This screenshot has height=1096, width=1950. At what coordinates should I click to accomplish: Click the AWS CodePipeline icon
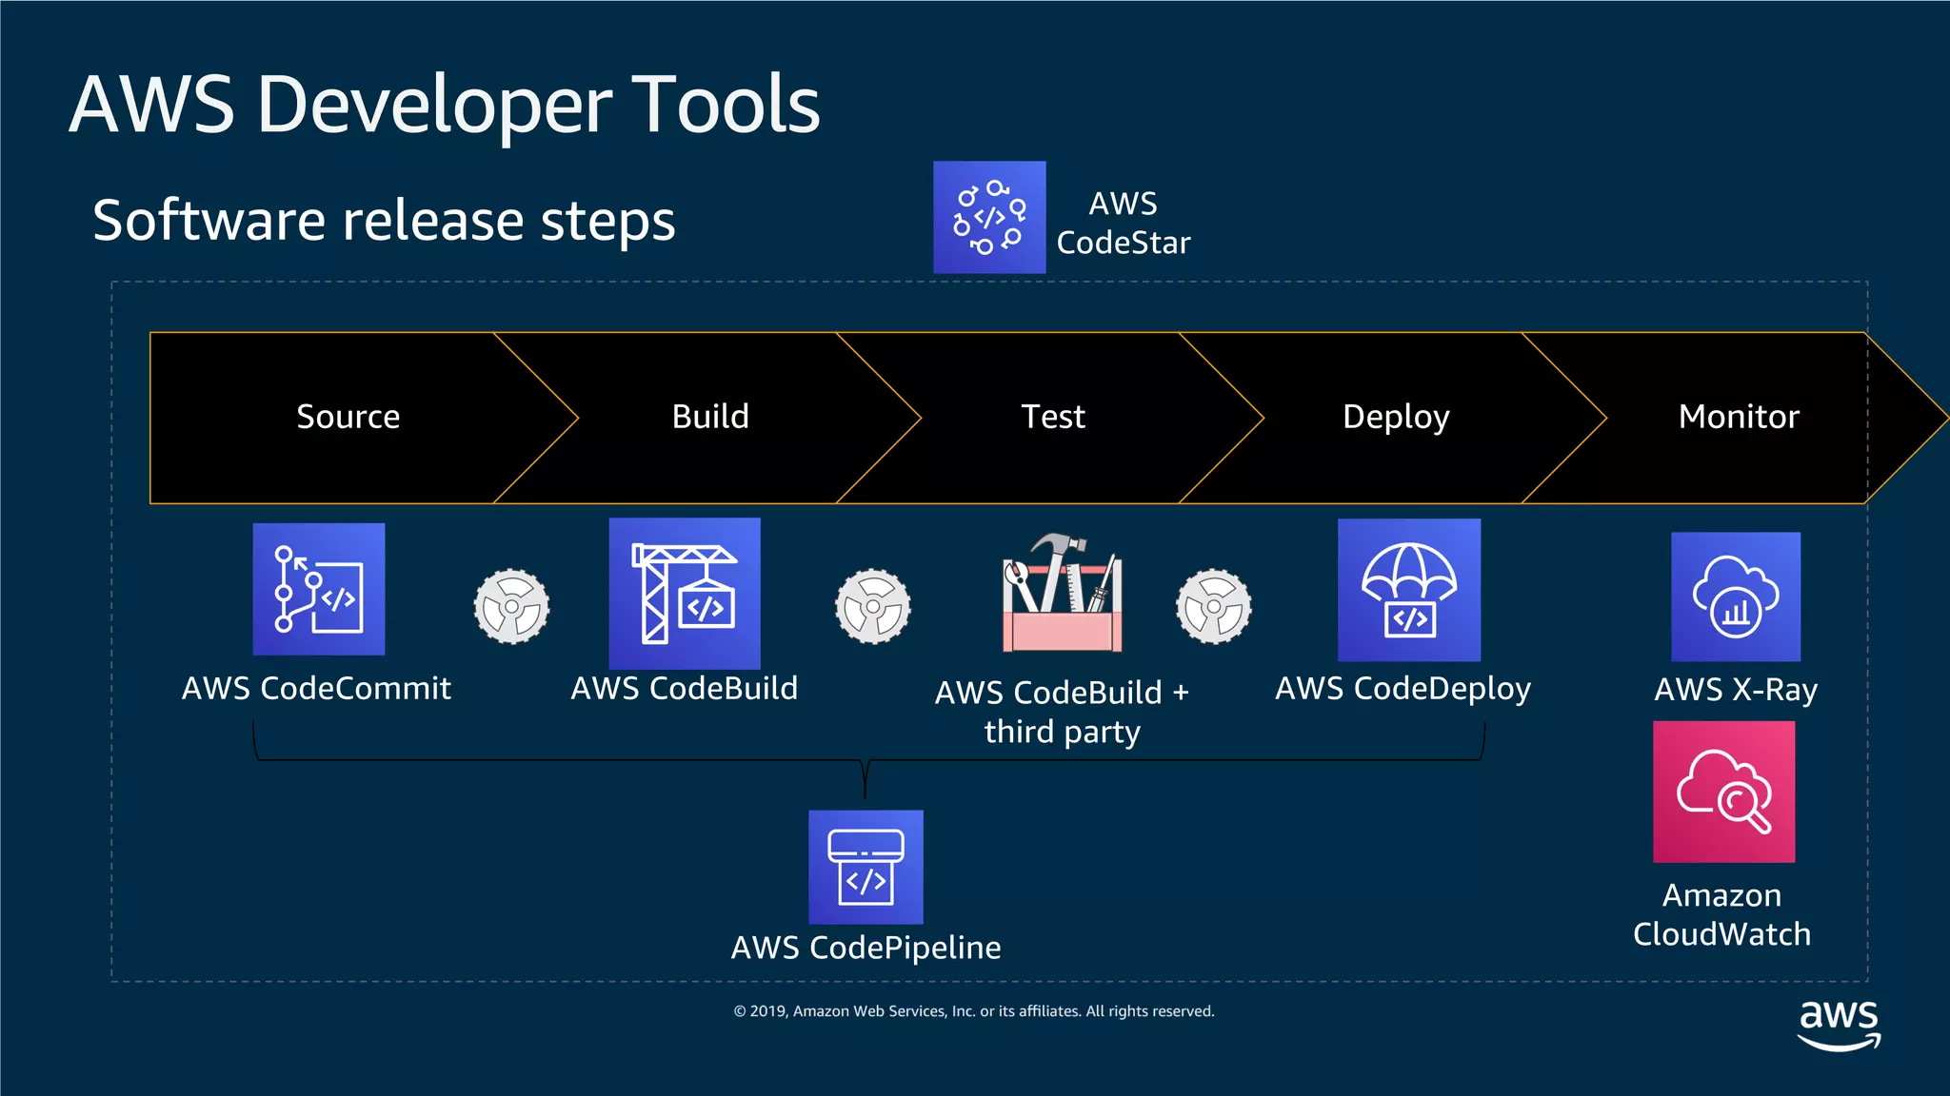tap(866, 867)
